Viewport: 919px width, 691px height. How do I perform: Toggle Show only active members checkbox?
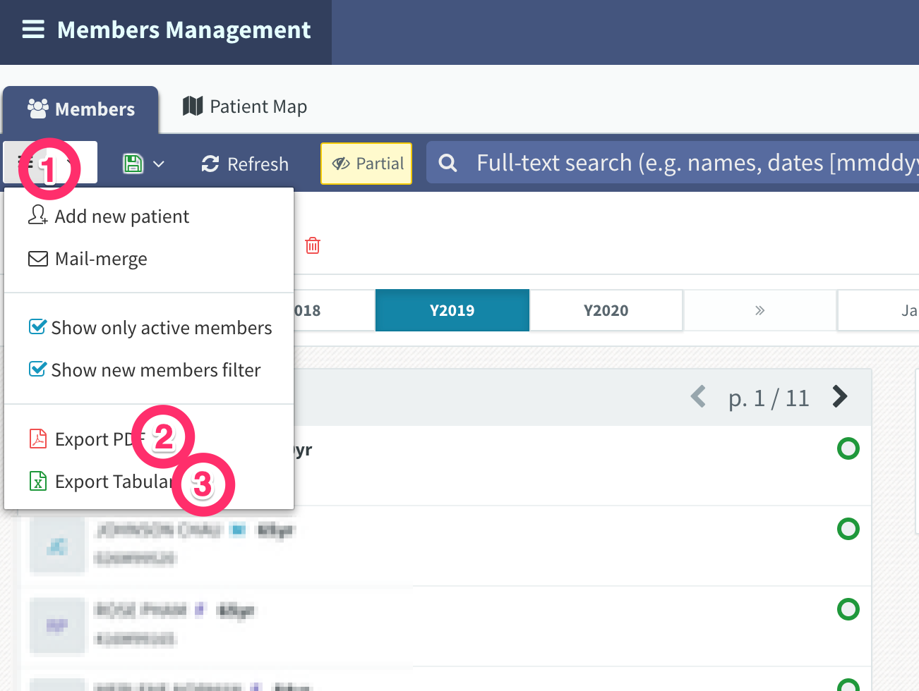tap(37, 327)
